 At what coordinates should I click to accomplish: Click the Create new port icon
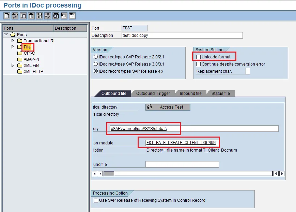(x=7, y=16)
